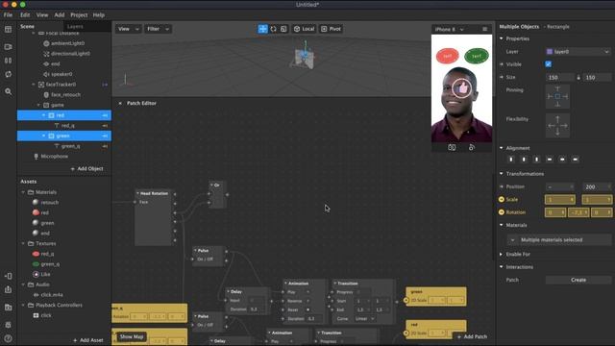Click the Position Y field showing 200
Screen dimensions: 615x346
[x=597, y=186]
